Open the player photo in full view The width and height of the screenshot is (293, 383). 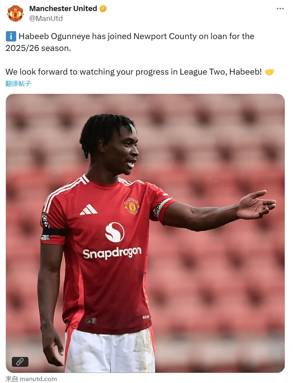(x=145, y=233)
